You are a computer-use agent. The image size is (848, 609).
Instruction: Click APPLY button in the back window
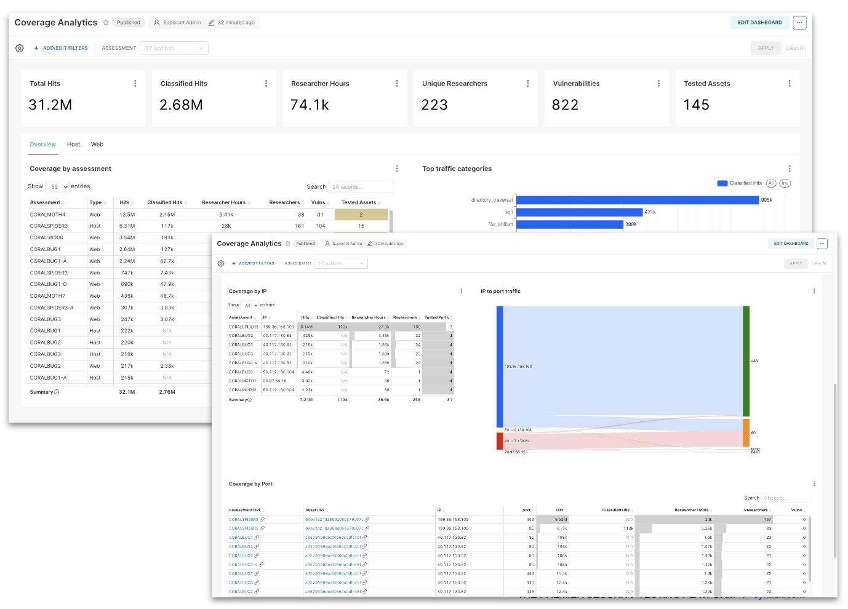pos(766,48)
